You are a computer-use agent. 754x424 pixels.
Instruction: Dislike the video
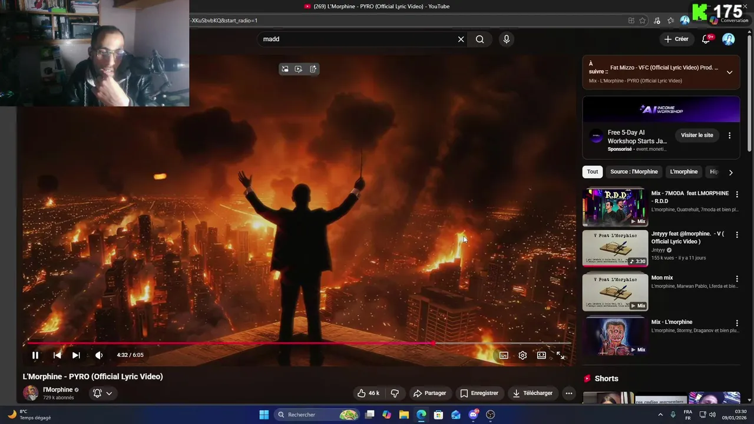[395, 393]
